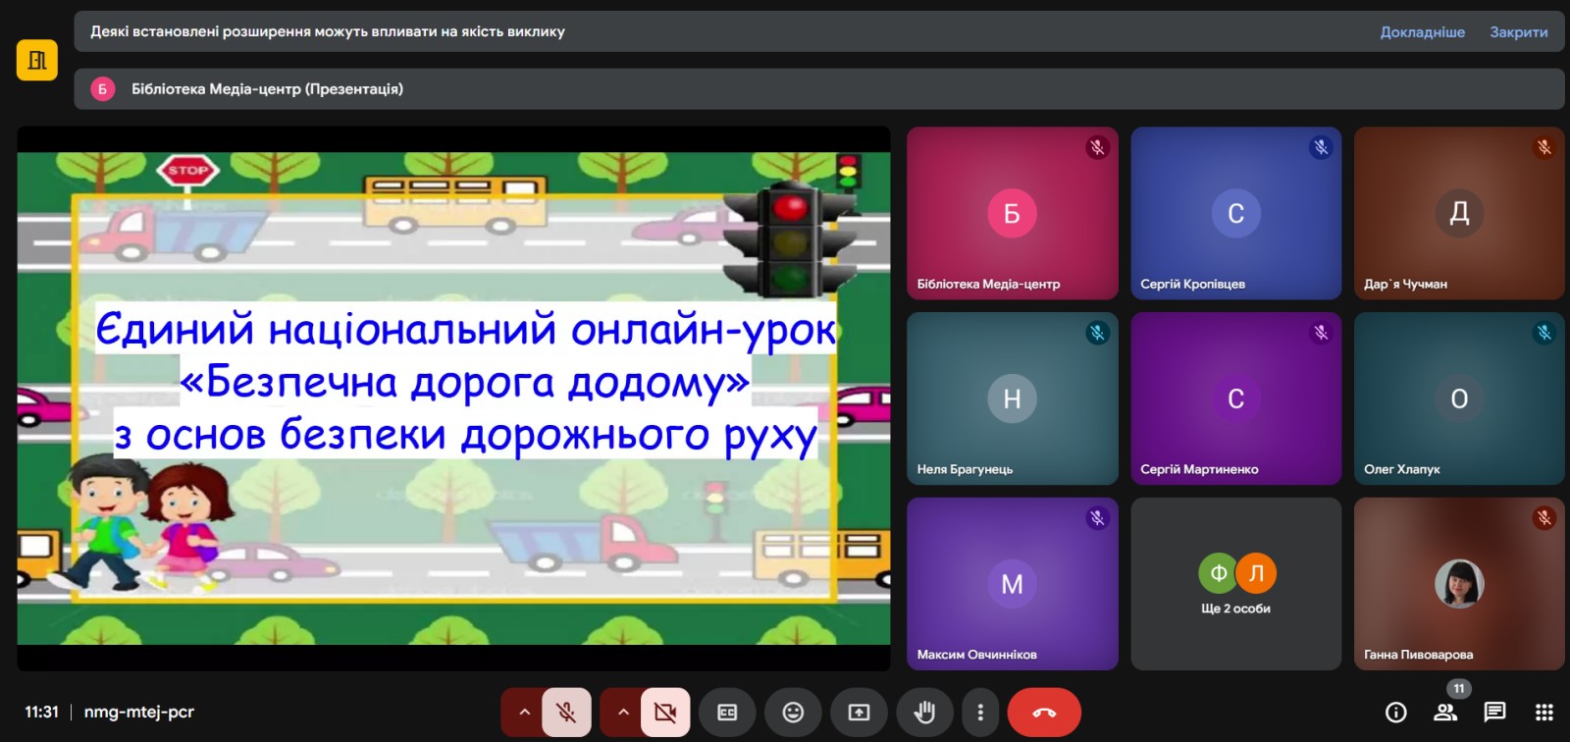Viewport: 1570px width, 742px height.
Task: Click the Докладніше link
Action: 1422,31
